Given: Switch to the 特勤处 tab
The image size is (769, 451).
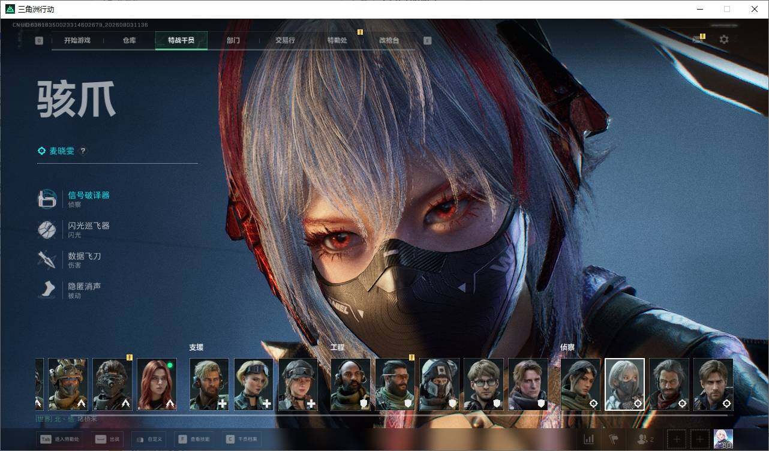Looking at the screenshot, I should click(x=337, y=40).
